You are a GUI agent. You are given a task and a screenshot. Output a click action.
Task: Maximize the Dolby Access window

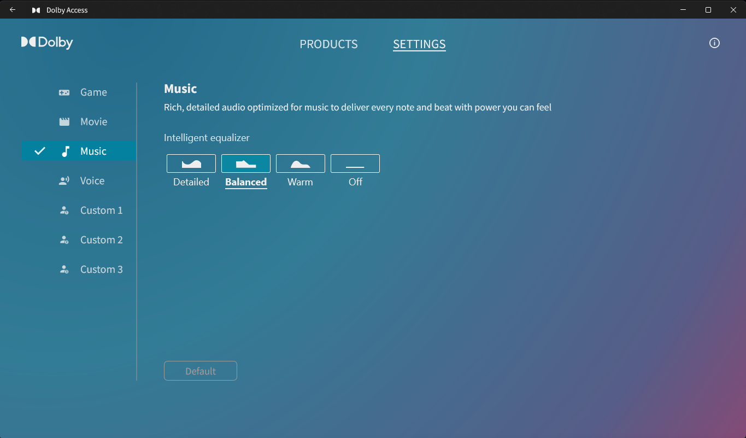coord(708,10)
